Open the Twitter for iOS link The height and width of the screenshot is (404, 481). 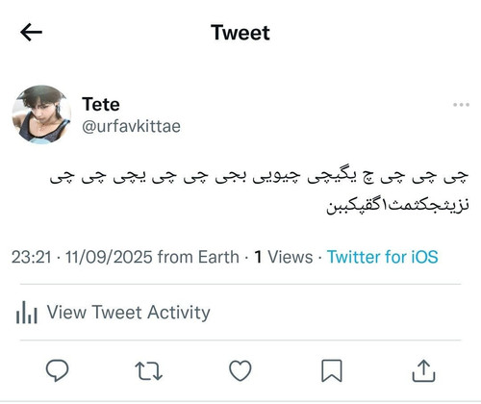(x=382, y=257)
